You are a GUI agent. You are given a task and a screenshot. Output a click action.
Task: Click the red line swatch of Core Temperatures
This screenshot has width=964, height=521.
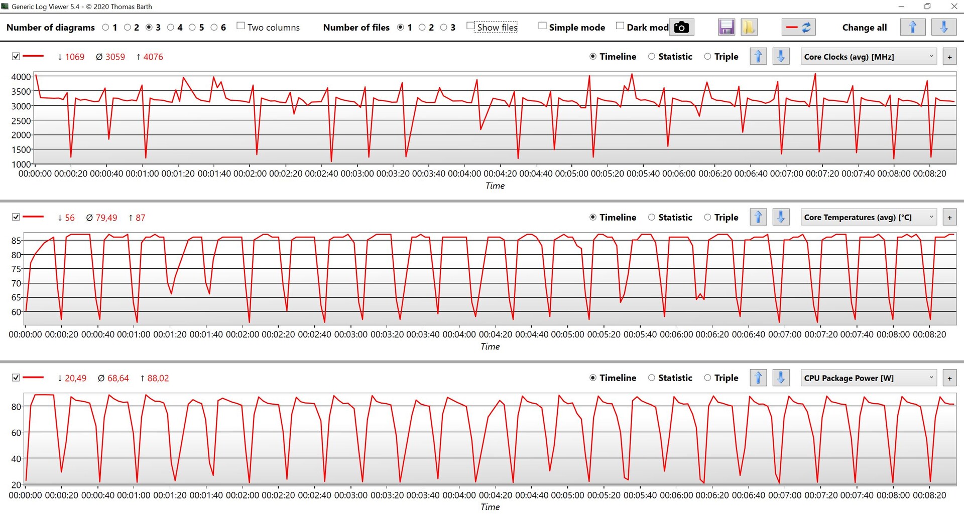point(34,217)
